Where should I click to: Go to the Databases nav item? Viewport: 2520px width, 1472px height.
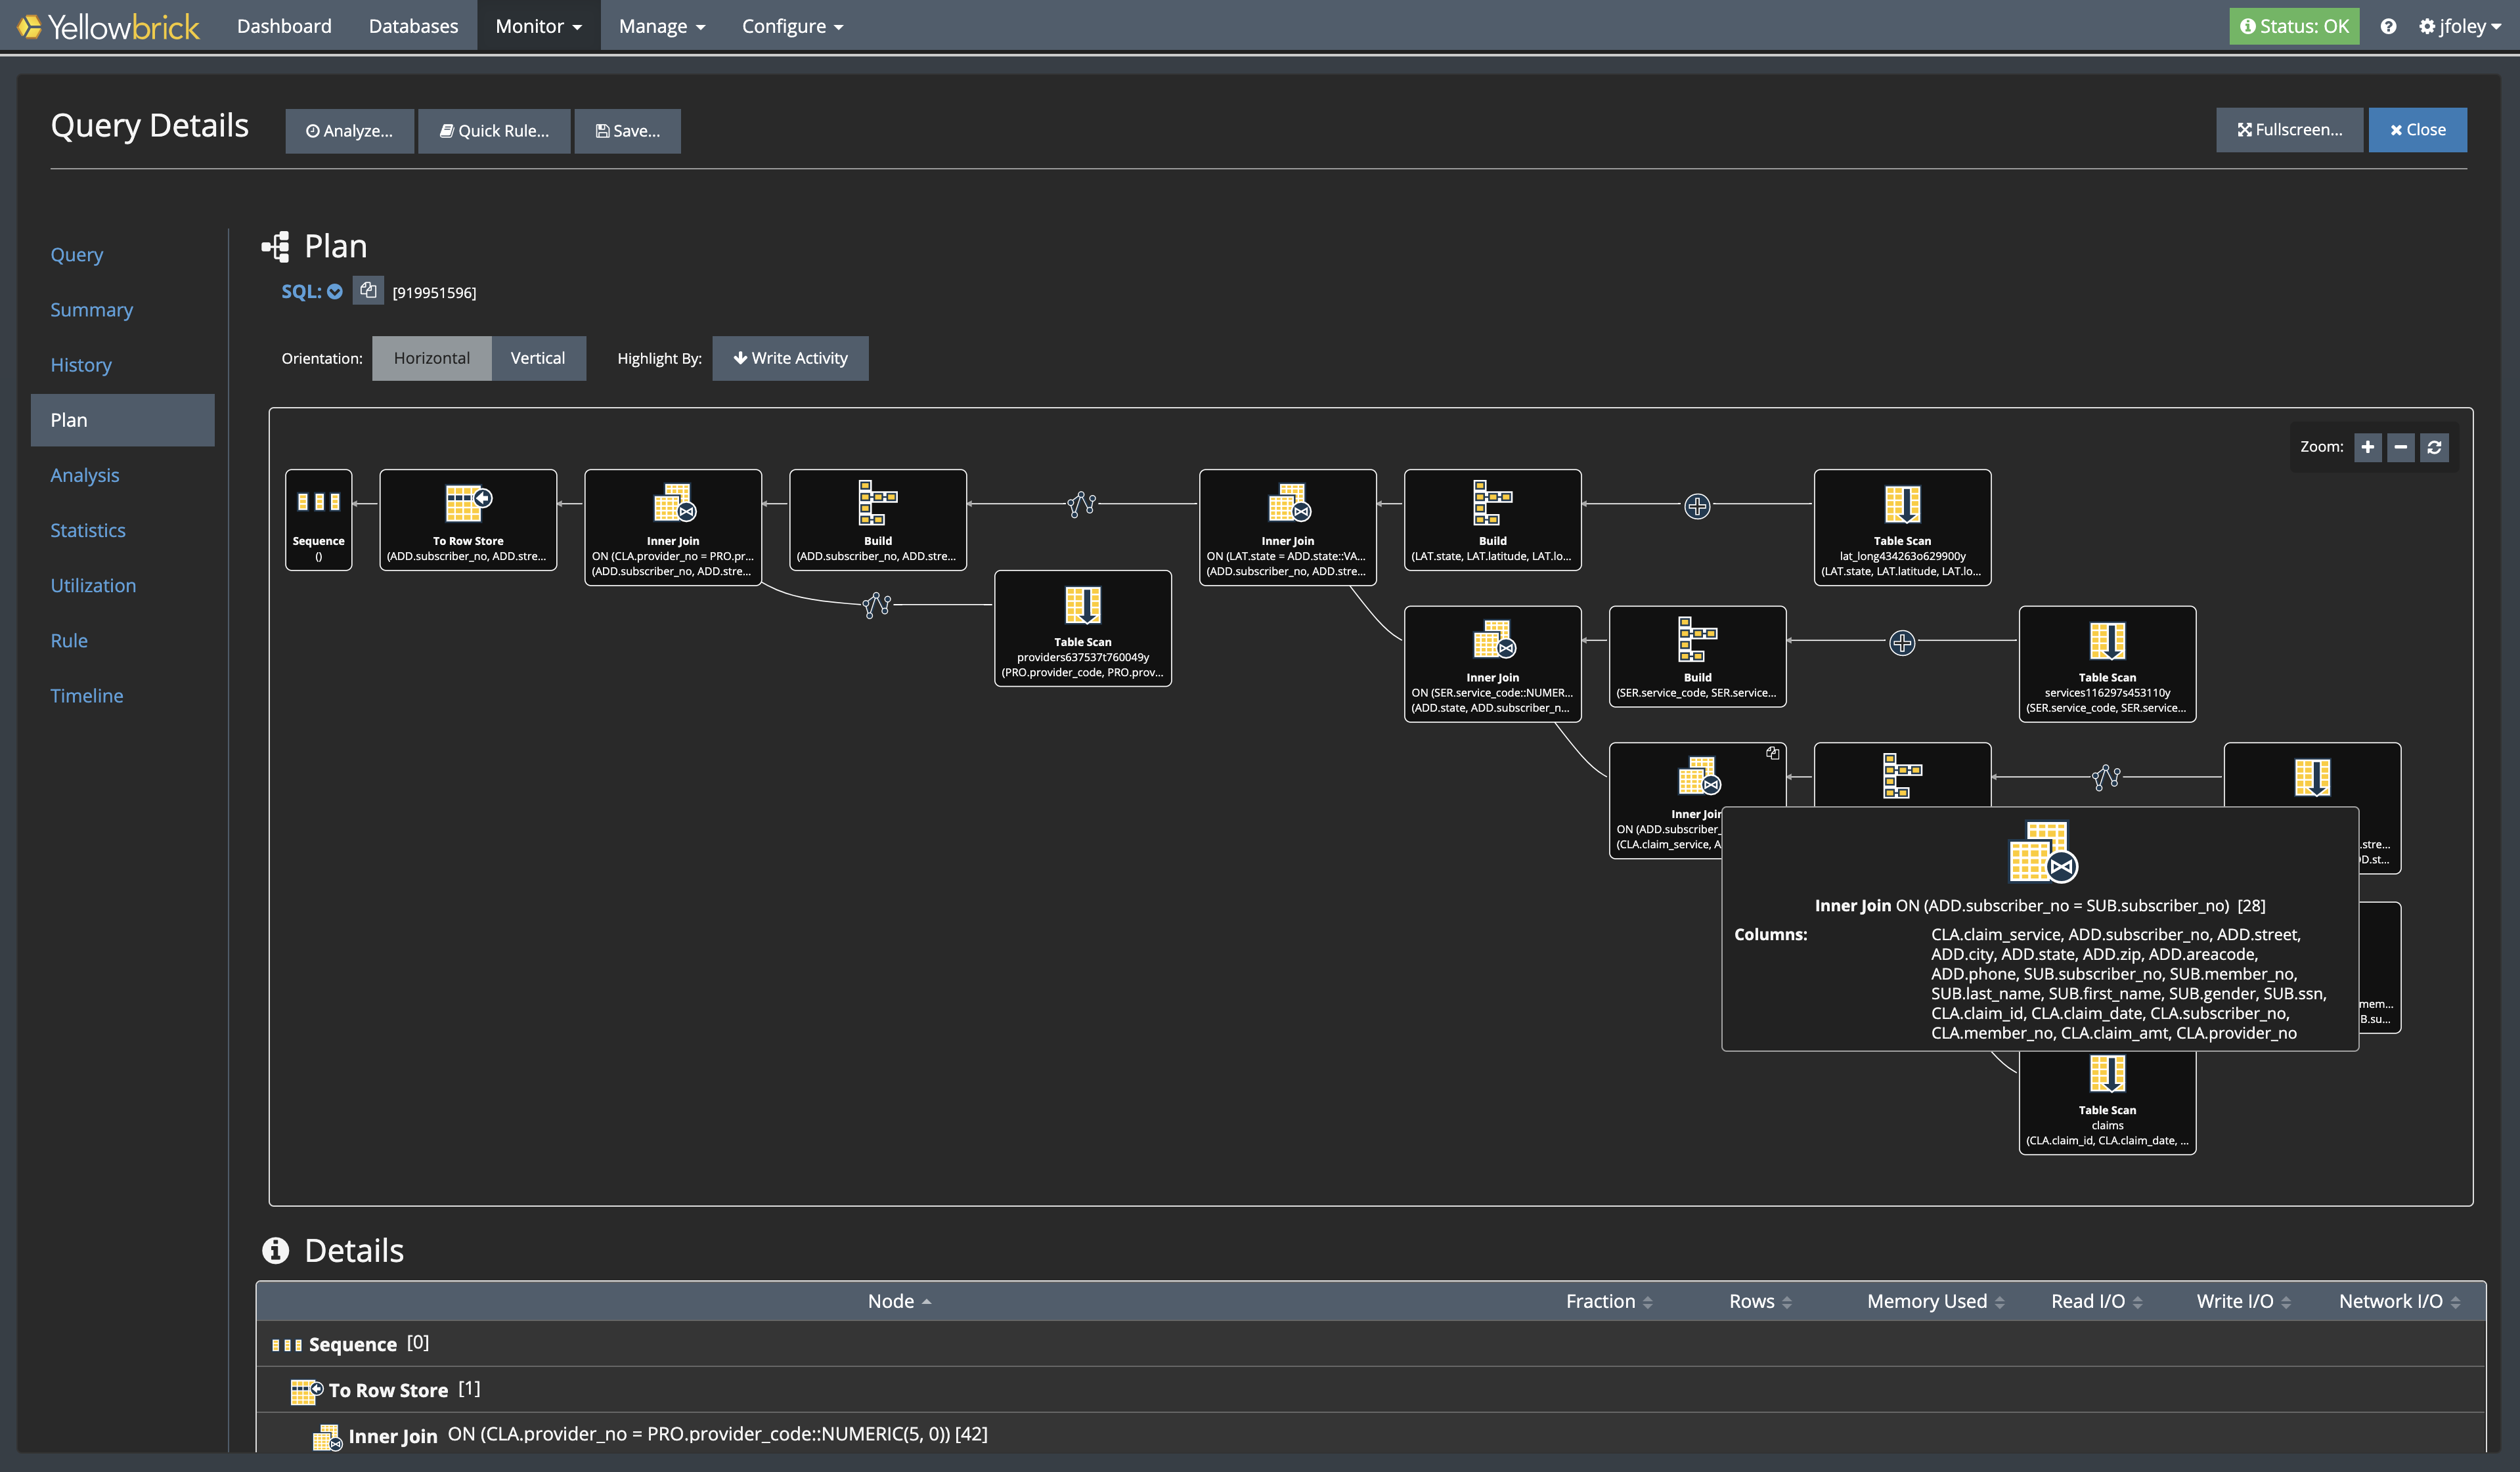click(x=413, y=26)
